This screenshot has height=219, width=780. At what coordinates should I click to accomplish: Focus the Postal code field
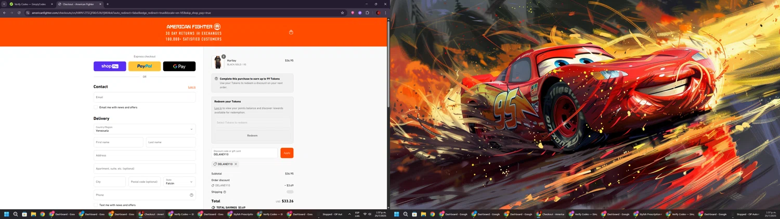[x=145, y=182]
